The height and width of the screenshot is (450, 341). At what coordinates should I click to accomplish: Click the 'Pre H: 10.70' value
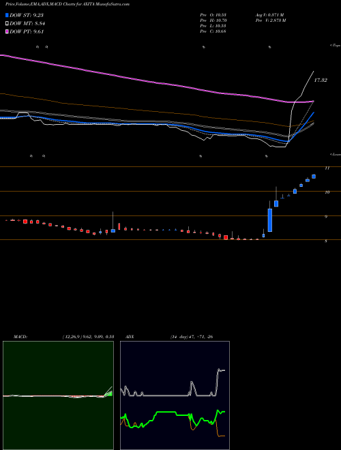click(x=213, y=20)
